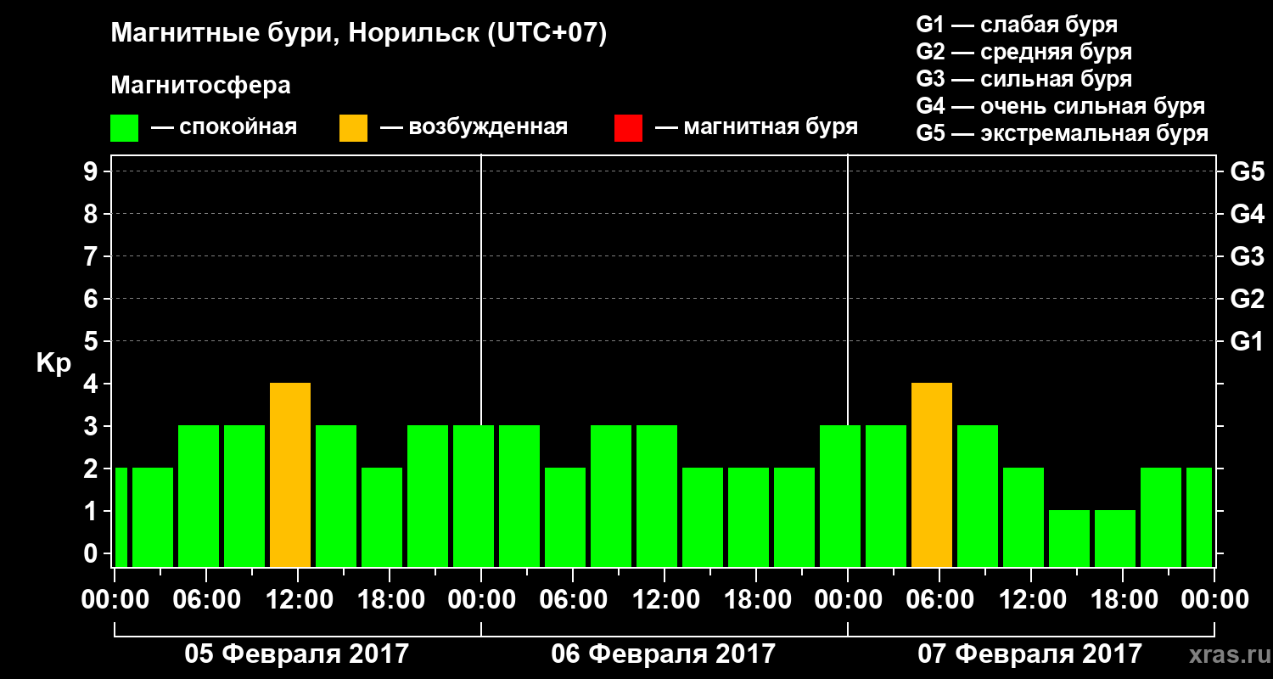Select the narrow last bar ending 07 Февраля

point(1199,518)
